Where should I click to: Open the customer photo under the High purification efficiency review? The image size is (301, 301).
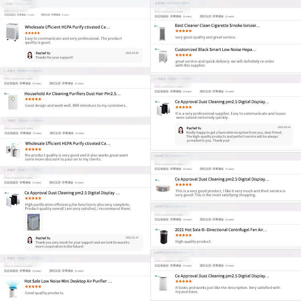tap(34, 222)
